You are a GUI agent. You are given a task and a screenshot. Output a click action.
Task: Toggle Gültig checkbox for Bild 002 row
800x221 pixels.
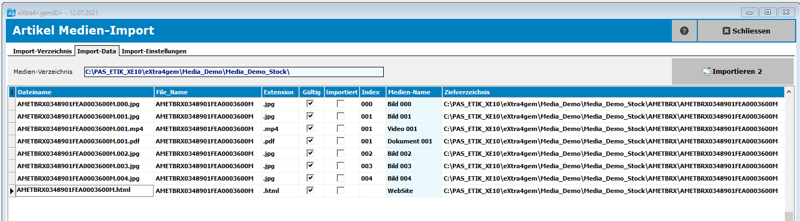point(310,153)
